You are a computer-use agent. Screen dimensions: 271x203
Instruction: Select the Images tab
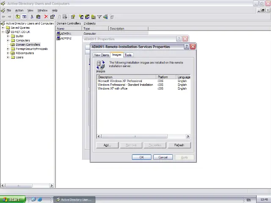(117, 55)
